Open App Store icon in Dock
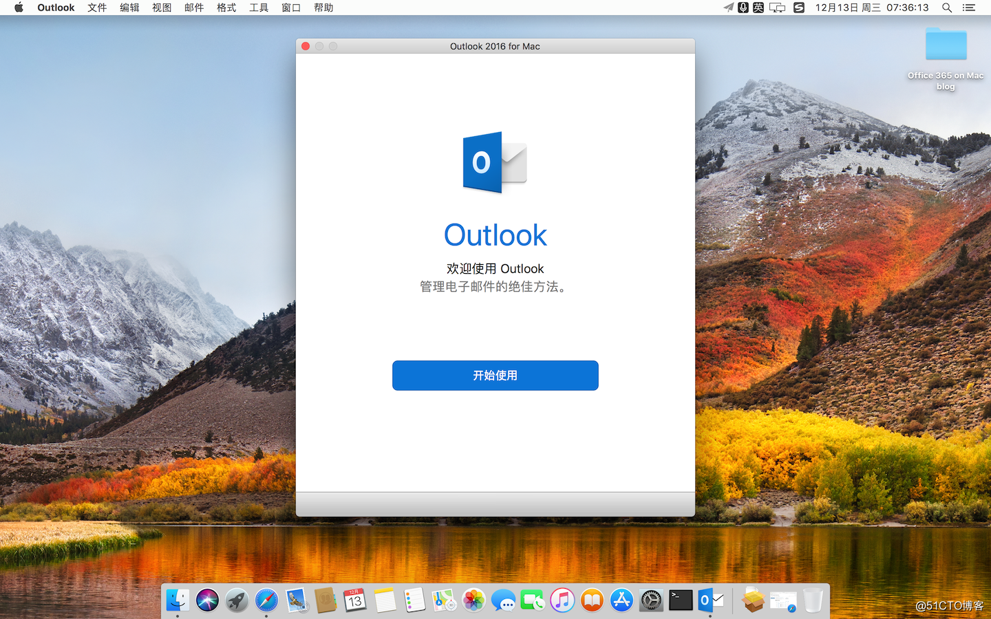Screen dimensions: 991x619 point(621,600)
